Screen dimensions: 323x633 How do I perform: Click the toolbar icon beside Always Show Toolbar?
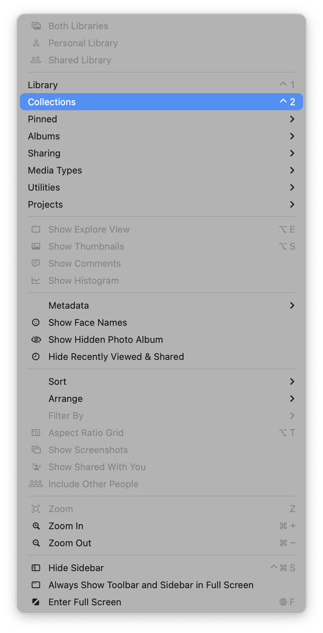point(36,585)
